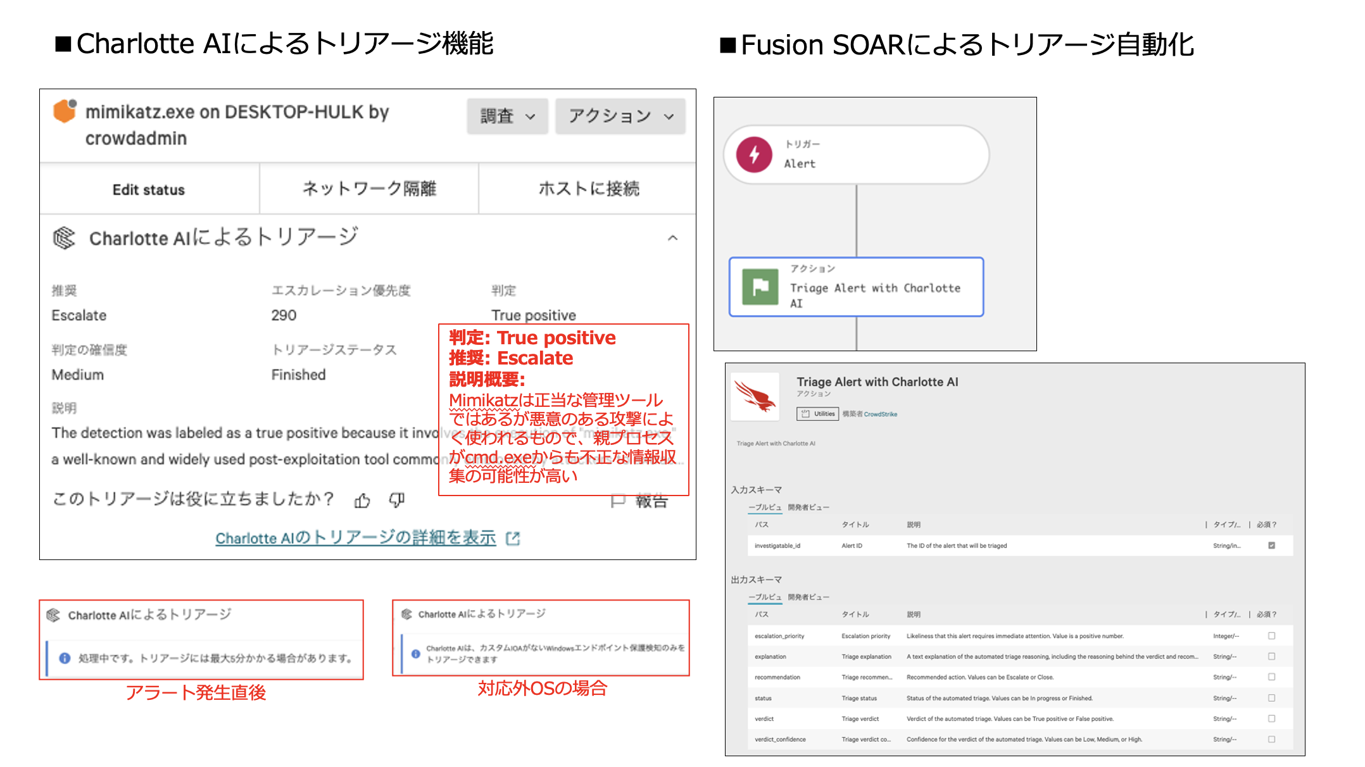This screenshot has width=1365, height=767.
Task: Click the Triage Alert with Charlotte AI page heading
Action: (x=877, y=382)
